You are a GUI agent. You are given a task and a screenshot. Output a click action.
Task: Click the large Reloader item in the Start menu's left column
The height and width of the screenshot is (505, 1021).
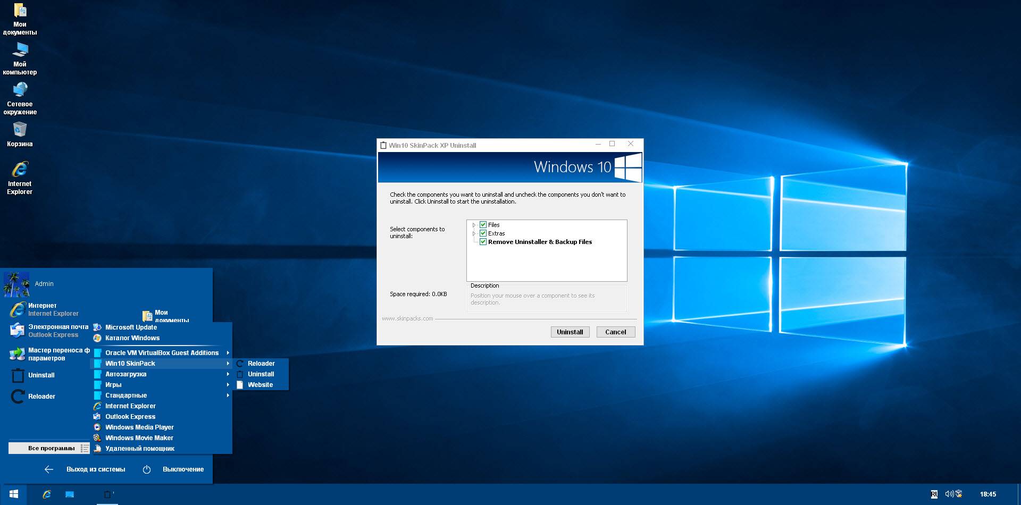pyautogui.click(x=33, y=397)
